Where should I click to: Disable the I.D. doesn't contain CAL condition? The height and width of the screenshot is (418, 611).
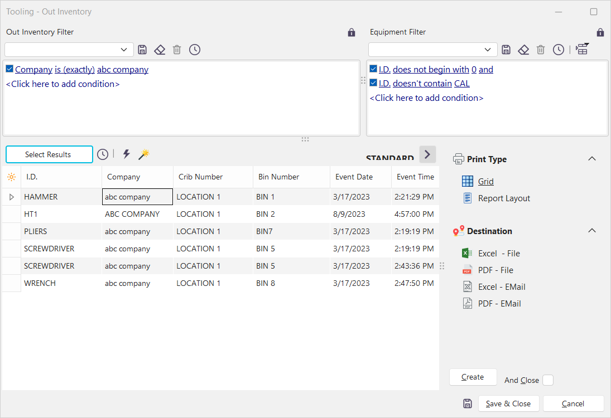(373, 83)
